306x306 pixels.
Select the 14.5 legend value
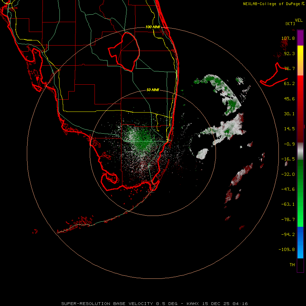tap(289, 129)
